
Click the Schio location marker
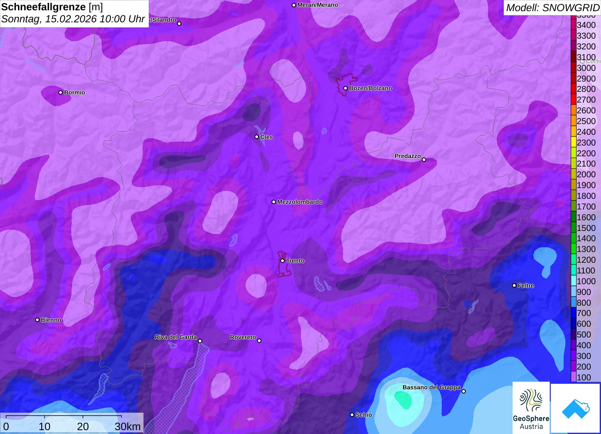352,415
